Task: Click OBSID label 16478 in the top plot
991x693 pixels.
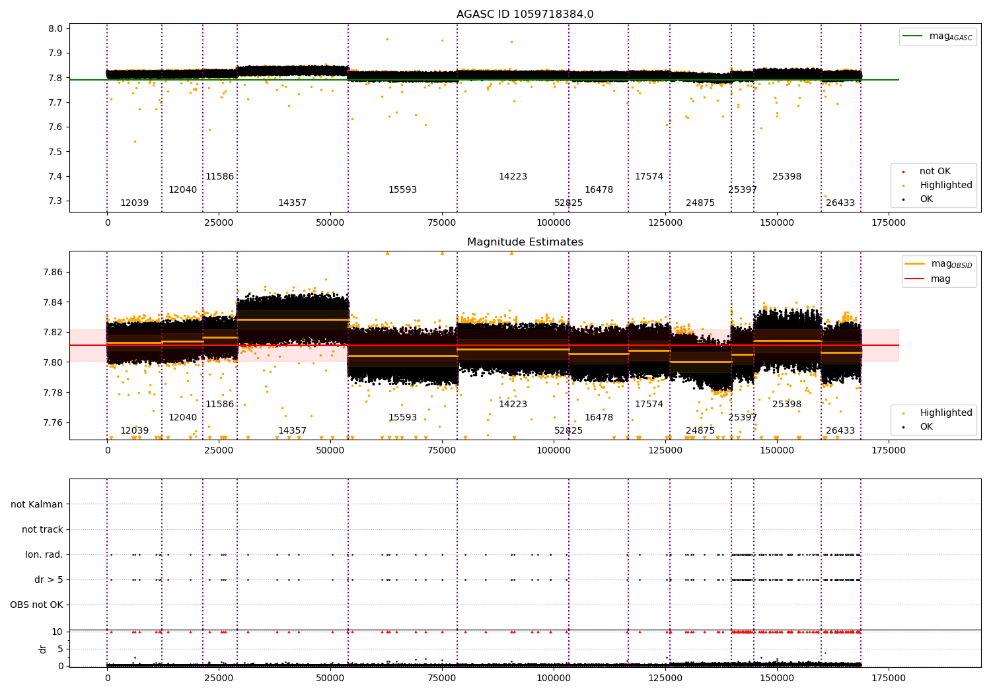Action: [599, 190]
